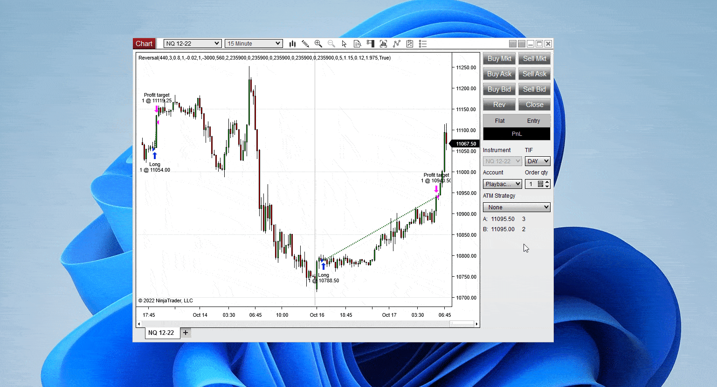Click the Profit target 1 @ 11119.25 label
717x387 pixels.
157,98
